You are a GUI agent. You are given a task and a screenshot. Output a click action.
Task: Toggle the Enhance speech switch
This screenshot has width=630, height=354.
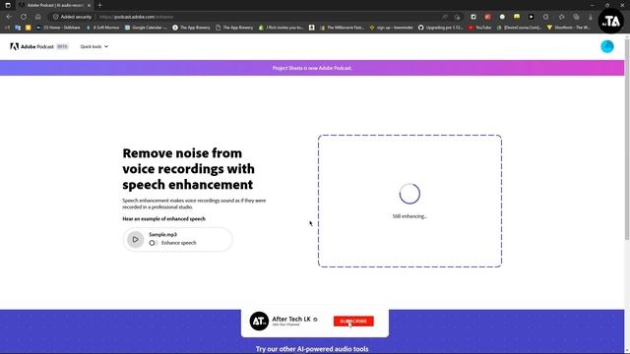coord(153,243)
